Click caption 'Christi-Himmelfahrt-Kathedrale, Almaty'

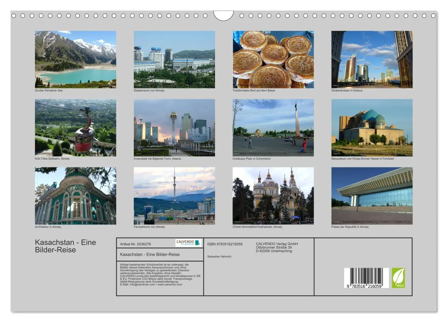[258, 227]
